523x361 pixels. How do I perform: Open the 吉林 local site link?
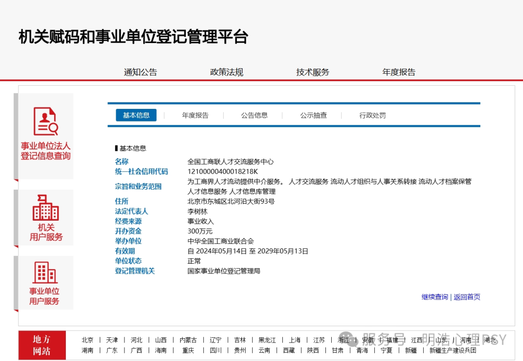(x=240, y=340)
